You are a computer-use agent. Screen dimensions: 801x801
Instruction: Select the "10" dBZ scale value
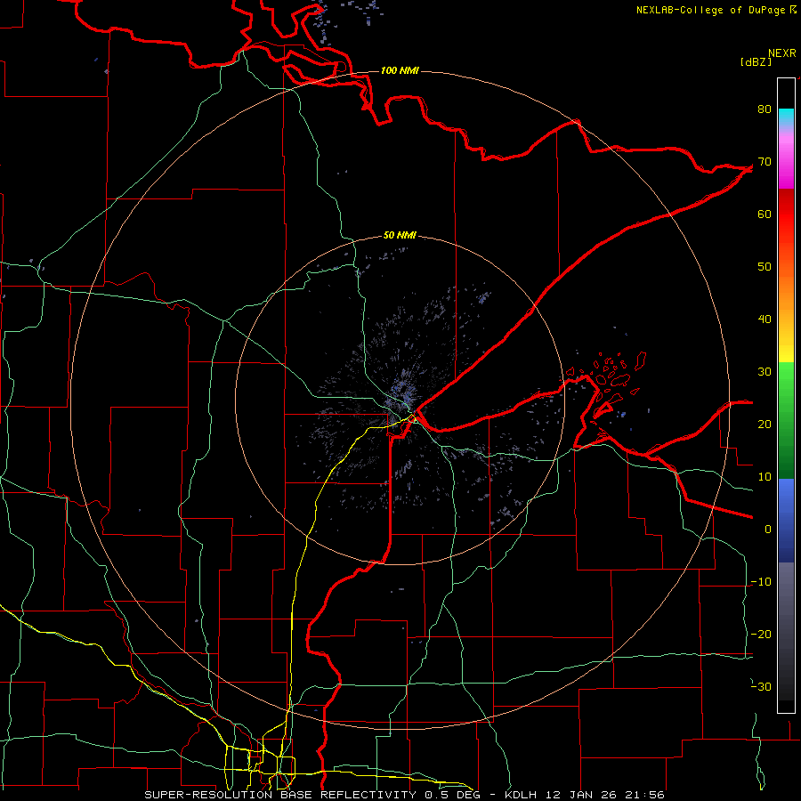pyautogui.click(x=765, y=477)
